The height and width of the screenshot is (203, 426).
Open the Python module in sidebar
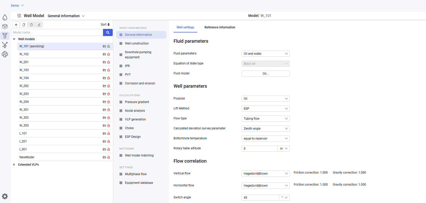pos(5,54)
